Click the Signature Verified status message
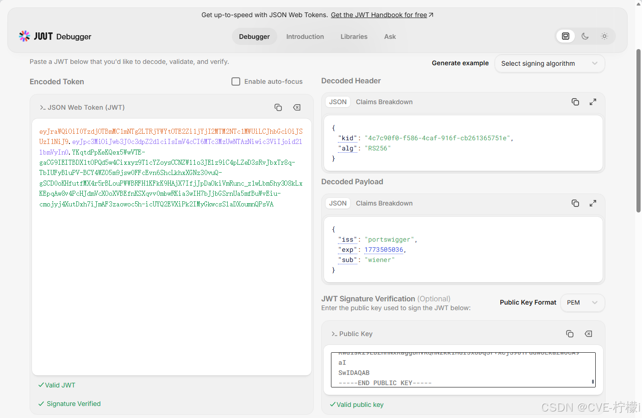The height and width of the screenshot is (418, 642). click(x=69, y=404)
